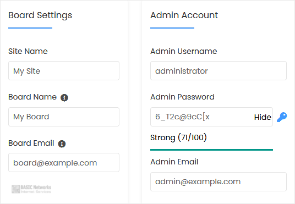
Task: Select the Admin Username input field
Action: 218,71
